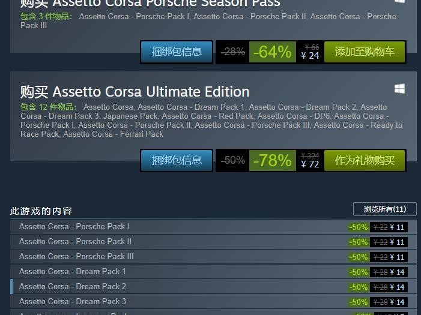
Task: Open Assetto Corsa - Porsche Pack I row
Action: [x=213, y=227]
